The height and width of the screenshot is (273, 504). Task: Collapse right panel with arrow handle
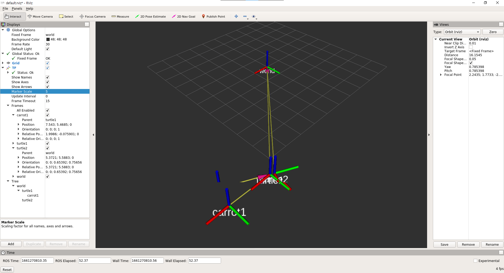(x=429, y=135)
